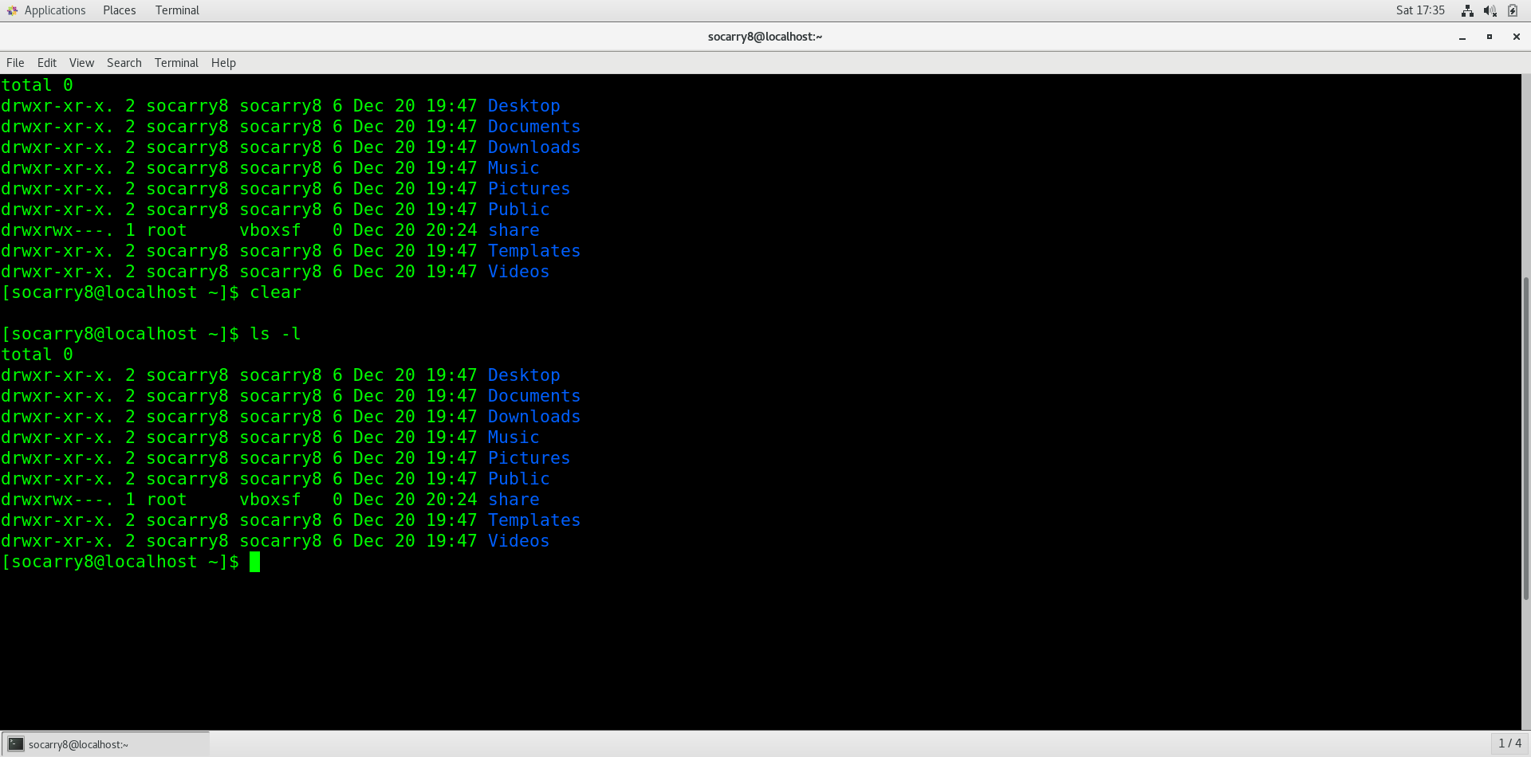The width and height of the screenshot is (1531, 757).
Task: Click the terminal icon in the taskbar
Action: [x=16, y=744]
